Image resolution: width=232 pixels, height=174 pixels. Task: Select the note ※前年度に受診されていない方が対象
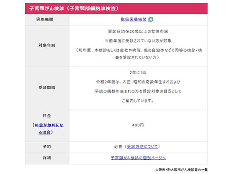(x=138, y=41)
